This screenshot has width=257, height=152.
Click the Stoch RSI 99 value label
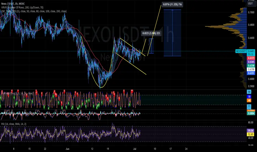(x=249, y=92)
